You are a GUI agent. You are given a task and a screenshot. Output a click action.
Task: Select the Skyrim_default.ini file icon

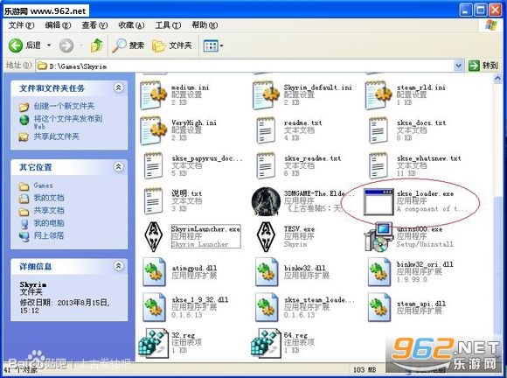coord(266,95)
